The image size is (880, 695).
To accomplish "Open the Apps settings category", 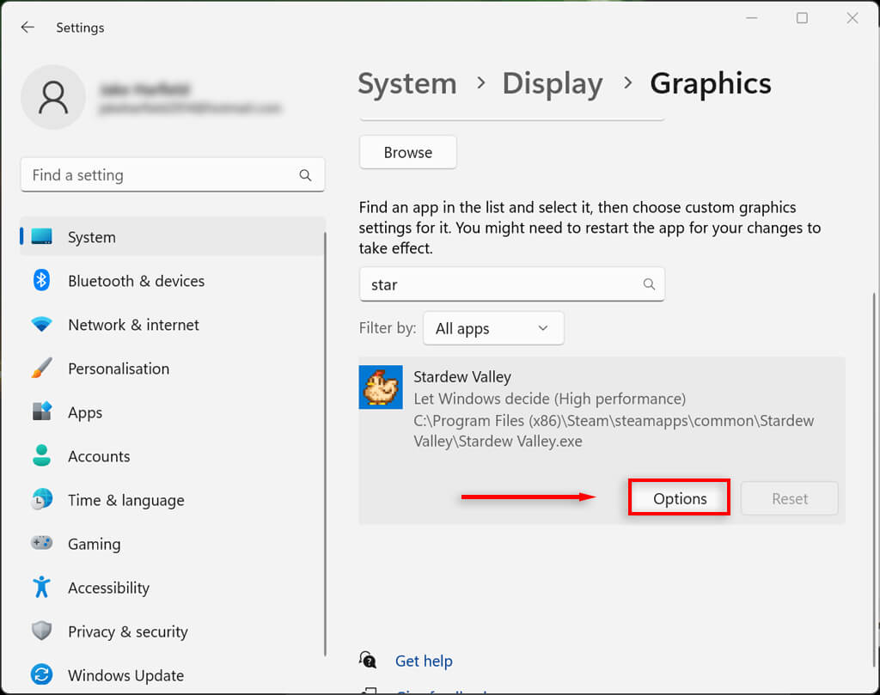I will 85,412.
